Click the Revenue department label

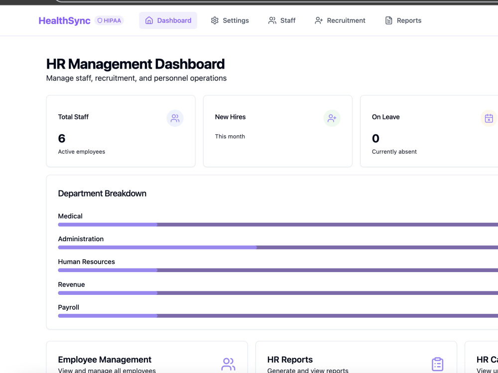(x=71, y=284)
